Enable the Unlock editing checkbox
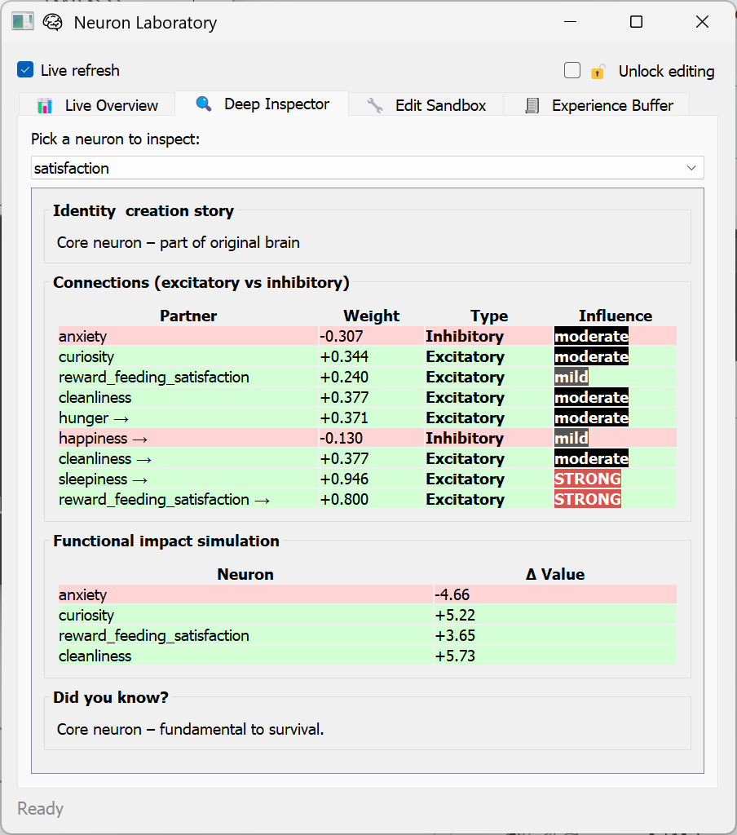The image size is (737, 835). [x=572, y=70]
